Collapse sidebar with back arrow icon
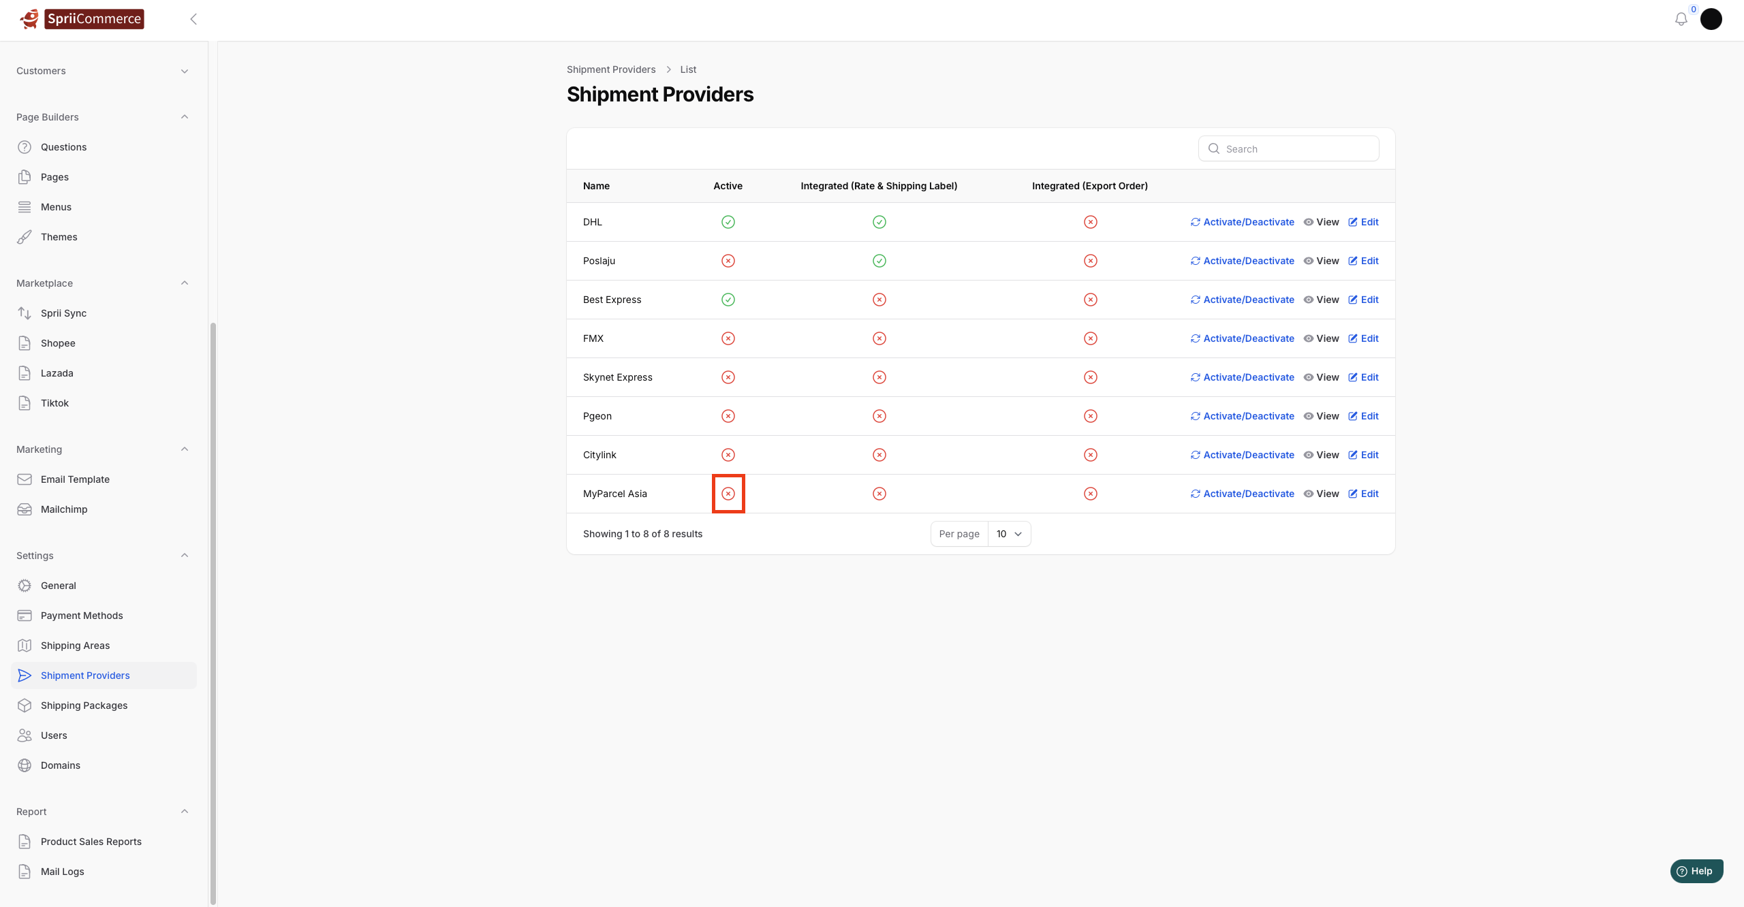This screenshot has height=907, width=1744. 193,19
